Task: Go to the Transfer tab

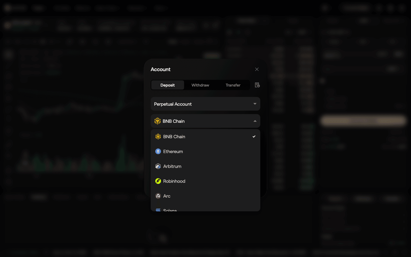Action: (233, 85)
